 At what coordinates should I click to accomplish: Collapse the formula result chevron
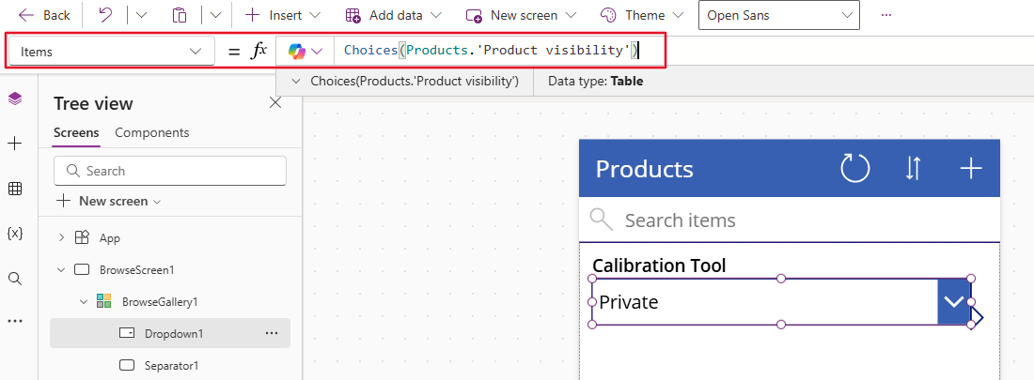tap(297, 82)
